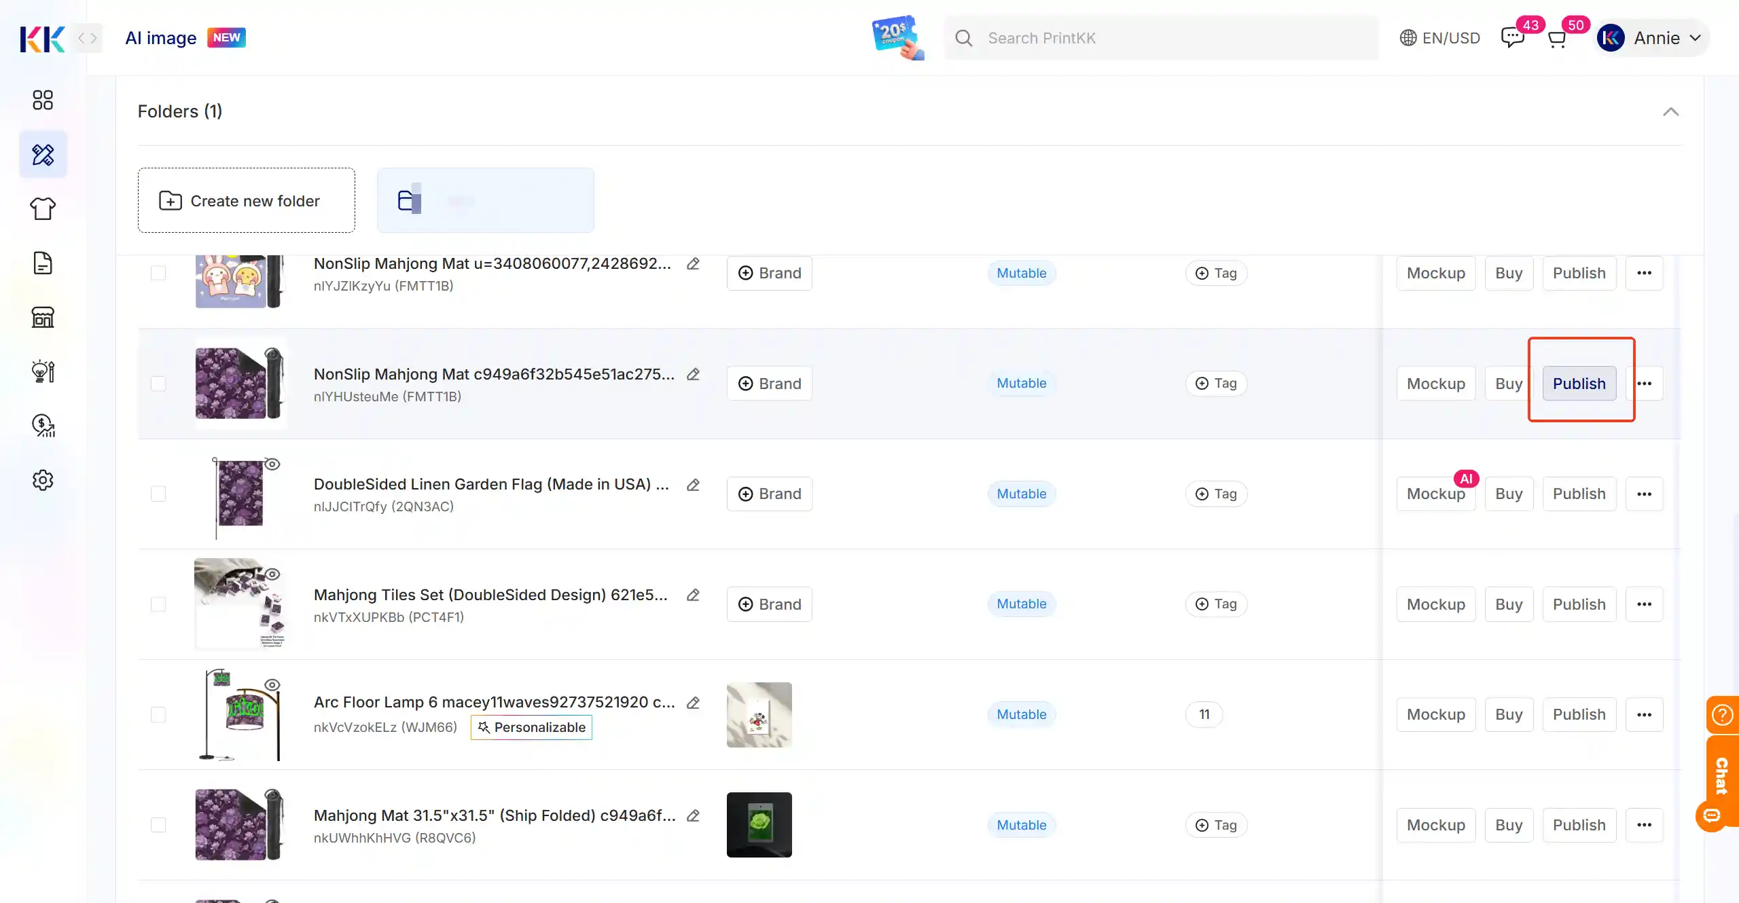The width and height of the screenshot is (1739, 903).
Task: Open messages icon with 43 badge
Action: 1512,38
